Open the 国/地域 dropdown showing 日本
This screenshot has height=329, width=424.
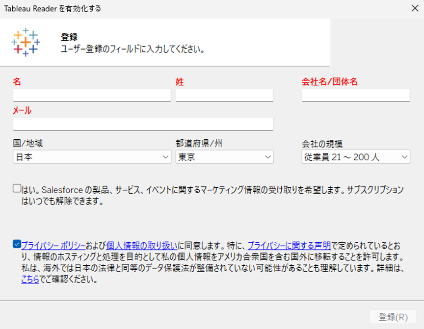[92, 157]
